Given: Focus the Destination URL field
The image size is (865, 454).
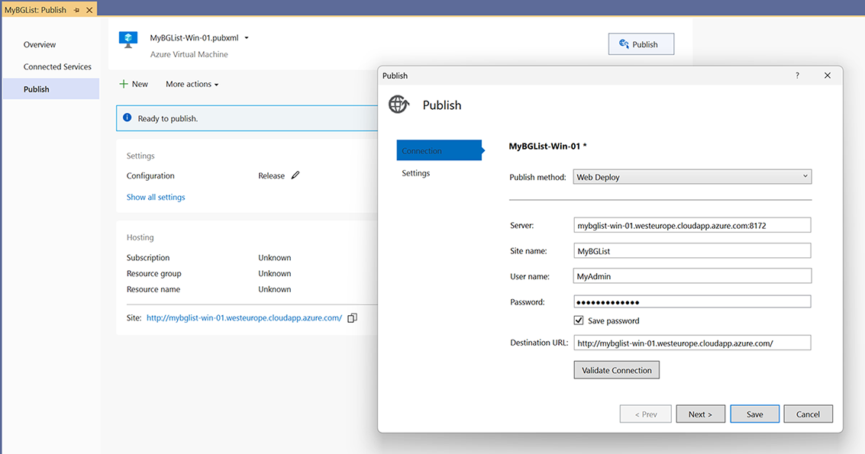Looking at the screenshot, I should click(x=692, y=343).
